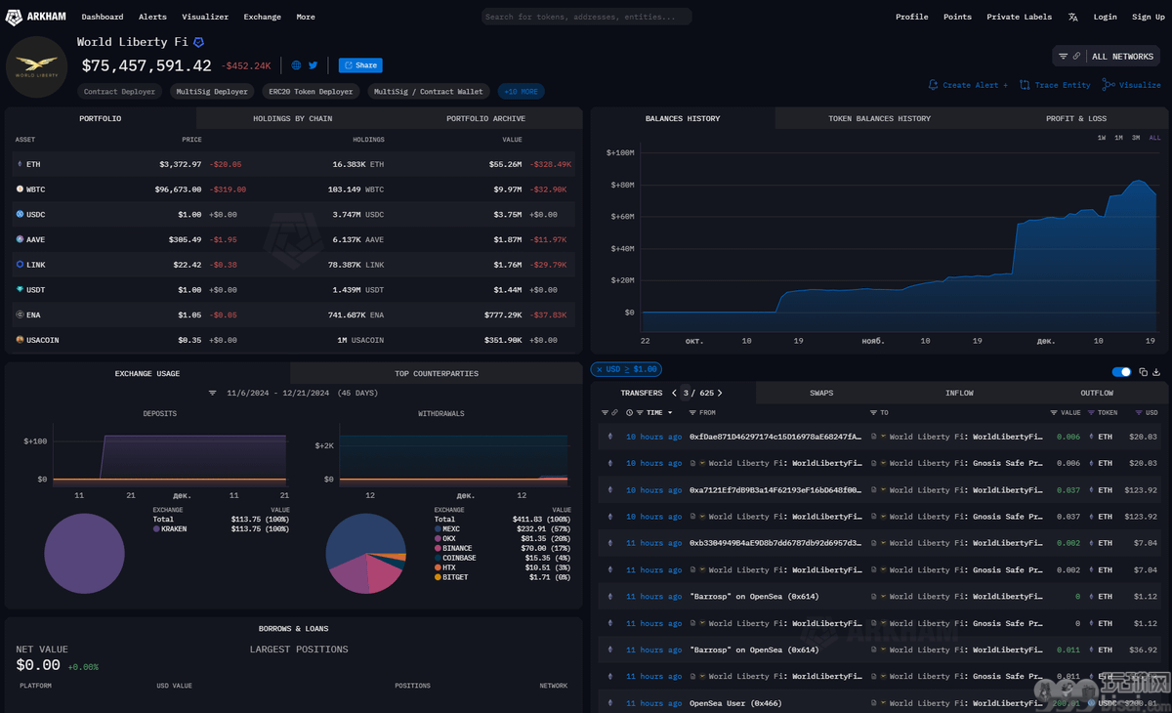Viewport: 1172px width, 713px height.
Task: Expand the +10 MORE tags
Action: click(521, 92)
